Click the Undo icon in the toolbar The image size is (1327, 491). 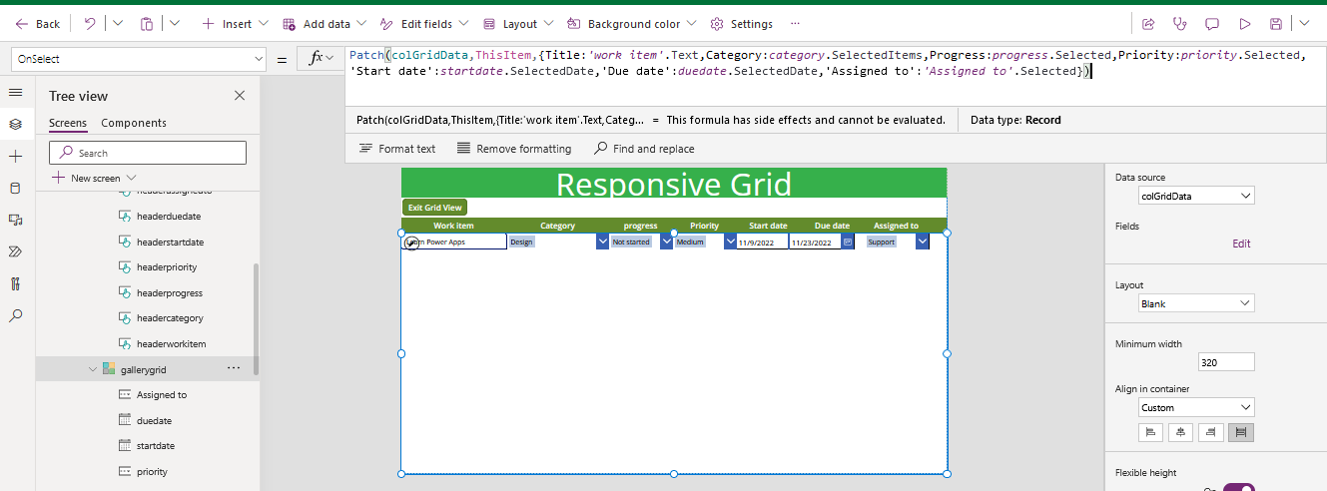tap(90, 23)
